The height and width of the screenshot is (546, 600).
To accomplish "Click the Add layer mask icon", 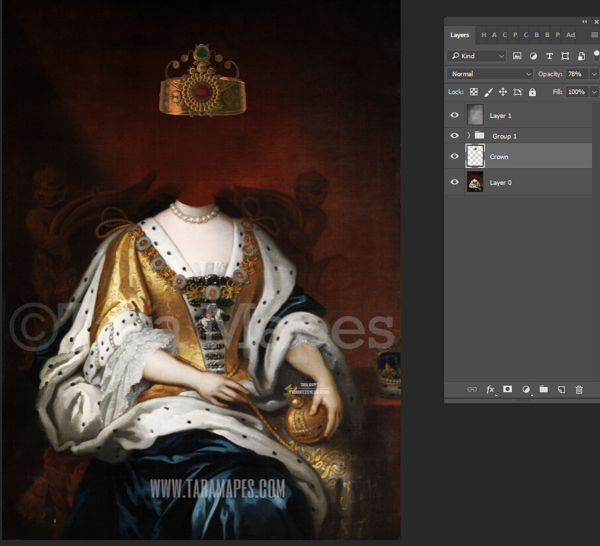I will [x=507, y=390].
